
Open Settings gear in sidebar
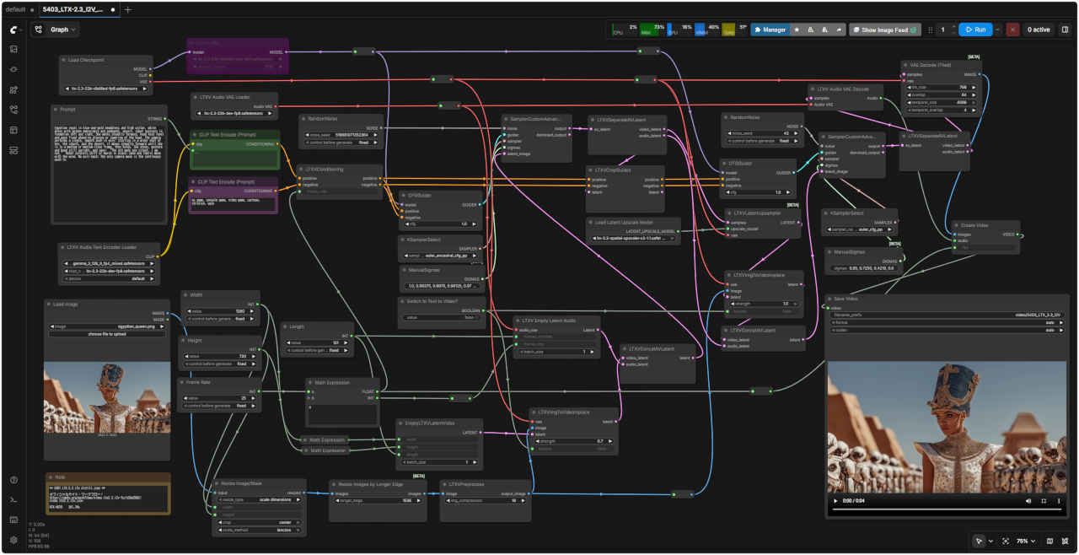click(13, 540)
